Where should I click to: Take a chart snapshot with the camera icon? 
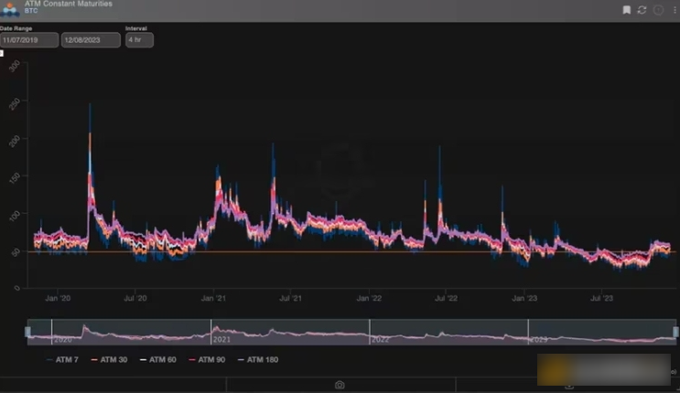[x=340, y=386]
